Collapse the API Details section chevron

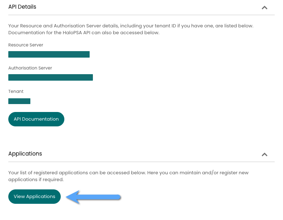click(x=265, y=8)
